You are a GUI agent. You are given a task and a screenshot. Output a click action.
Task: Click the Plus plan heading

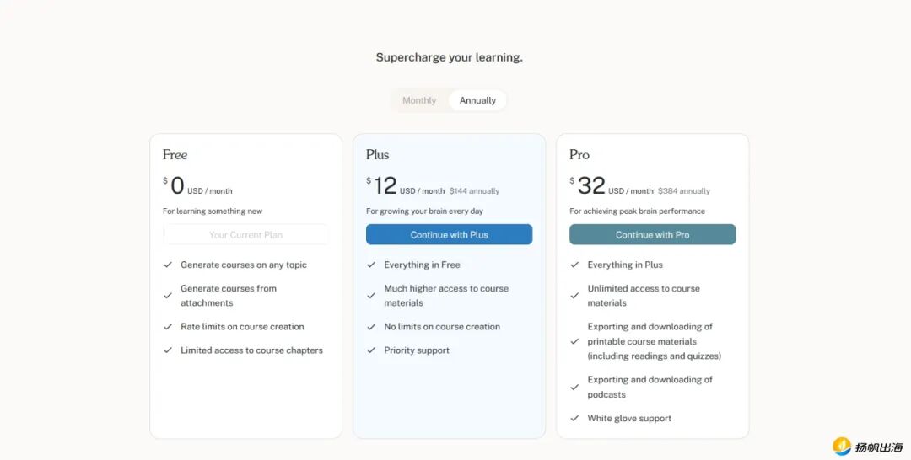coord(377,155)
